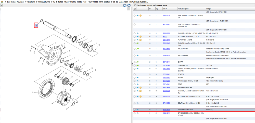This screenshot has height=123, width=255.
Task: Click the blue arrow icon for SPACER 435216A1
Action: point(137,113)
